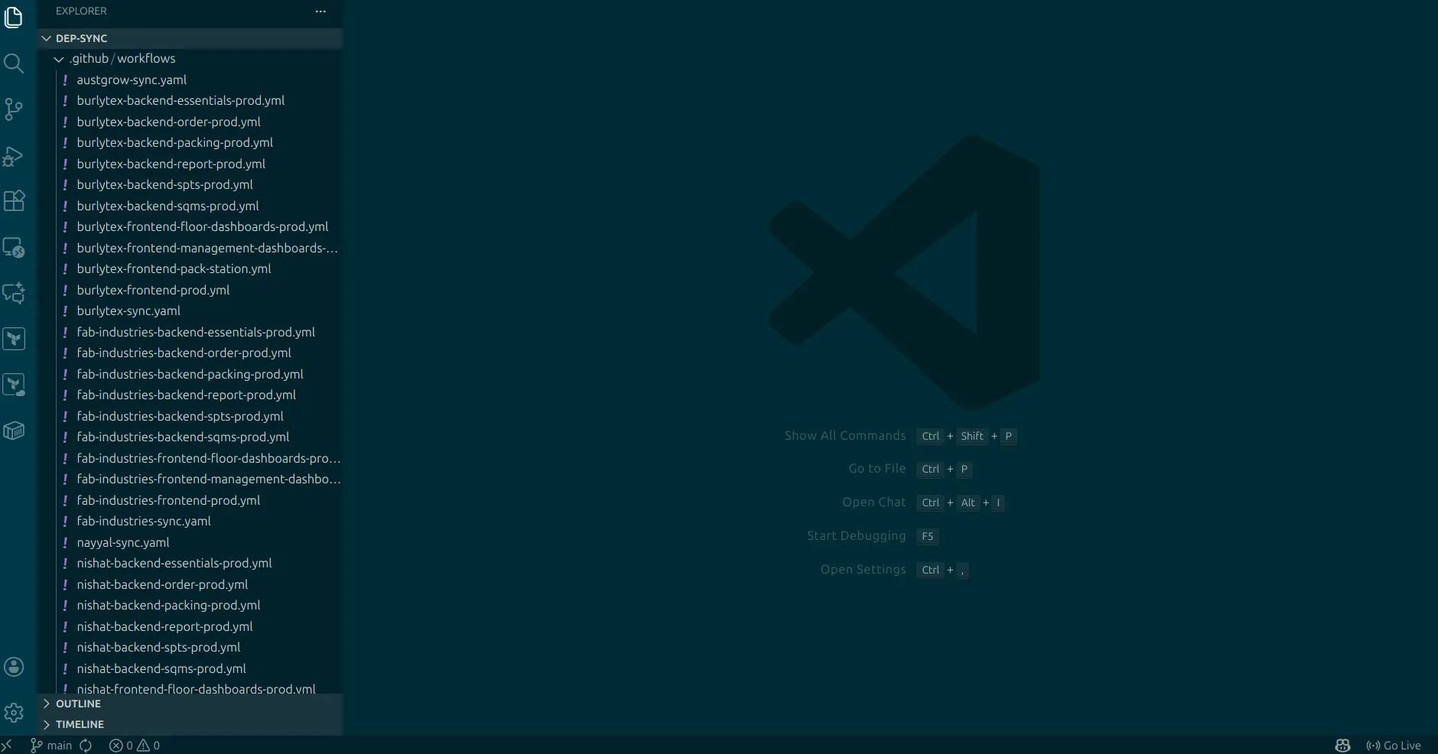The height and width of the screenshot is (754, 1438).
Task: Click the sync changes icon beside main branch
Action: 86,745
